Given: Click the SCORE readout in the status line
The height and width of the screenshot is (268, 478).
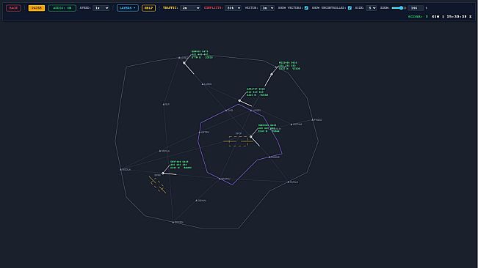Looking at the screenshot, I should pyautogui.click(x=418, y=16).
